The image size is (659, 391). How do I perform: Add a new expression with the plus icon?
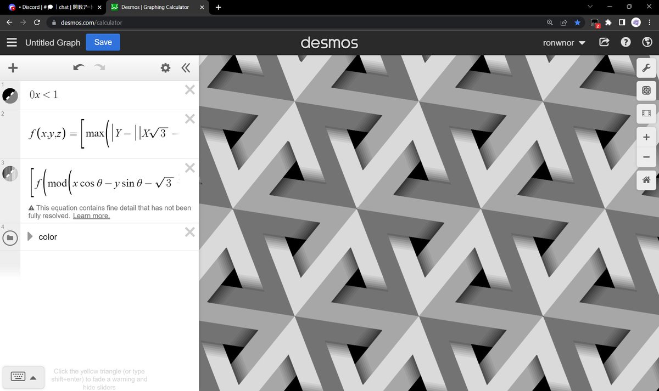click(x=13, y=67)
